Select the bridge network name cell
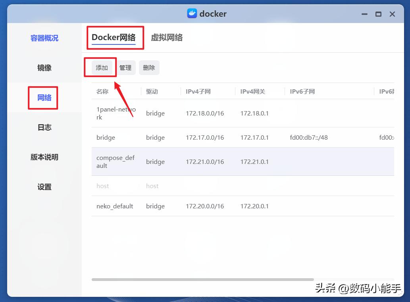Screen dimensions: 410x302 pyautogui.click(x=106, y=138)
